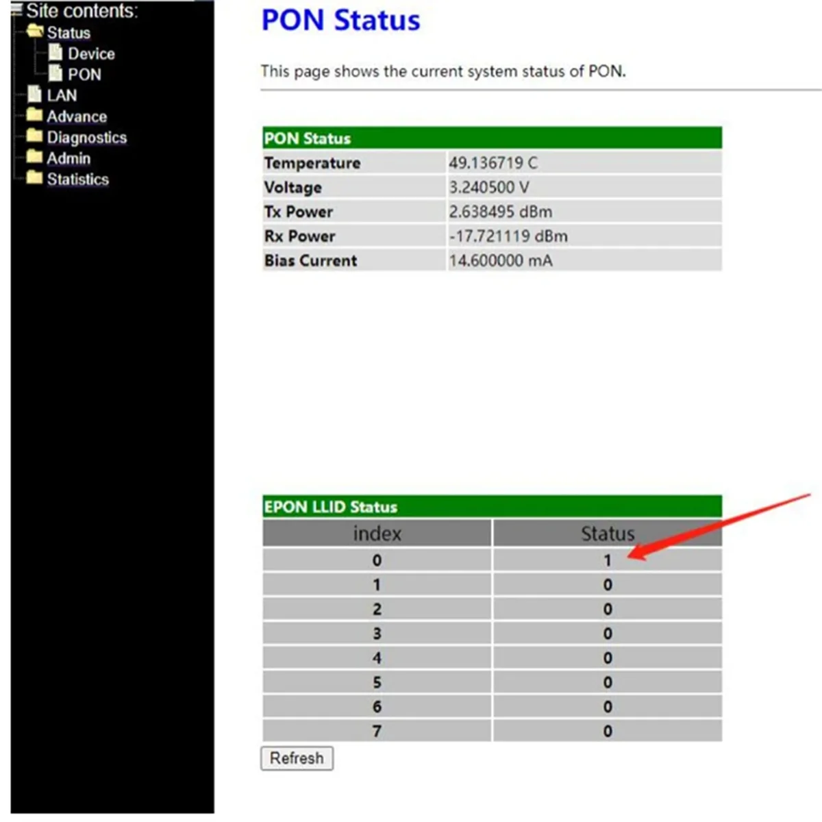Open the PON status page link
Image resolution: width=822 pixels, height=822 pixels.
(x=84, y=74)
